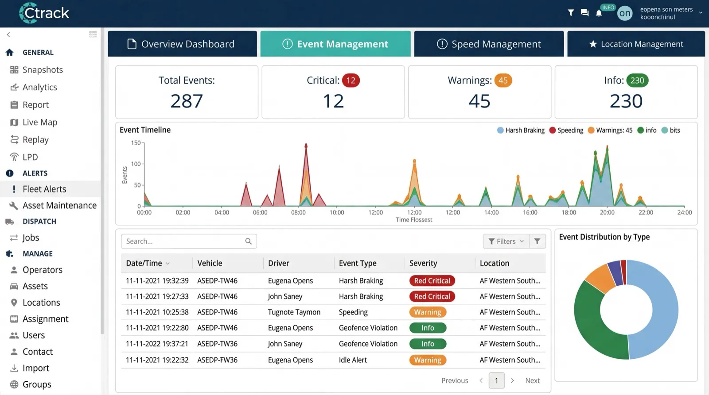Click Info badge on 19:22:80 row
The image size is (709, 395).
[x=428, y=328]
